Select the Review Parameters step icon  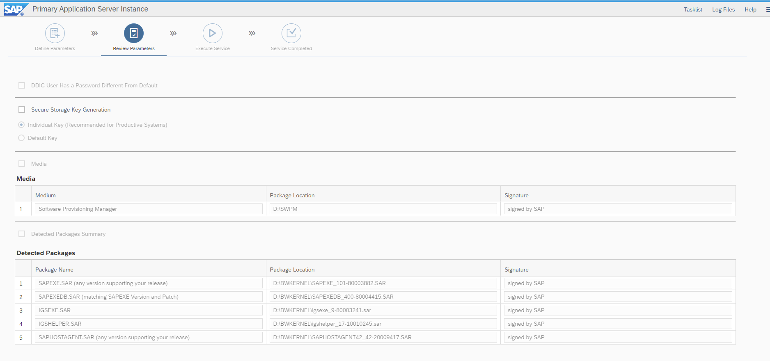(134, 33)
